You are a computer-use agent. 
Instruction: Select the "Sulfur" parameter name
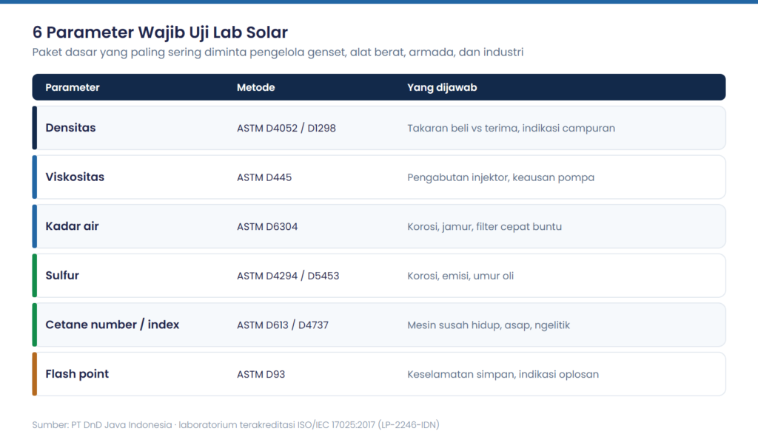(x=62, y=276)
